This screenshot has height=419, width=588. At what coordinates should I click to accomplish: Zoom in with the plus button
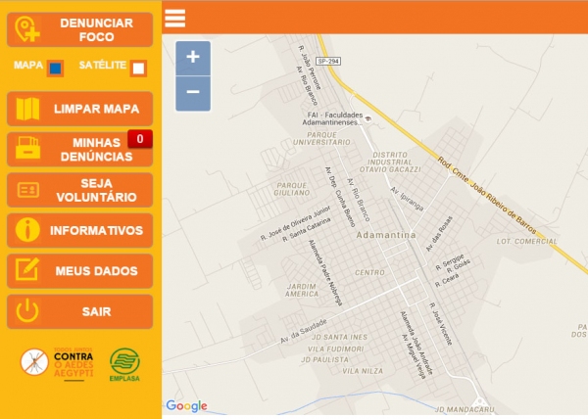tap(192, 58)
